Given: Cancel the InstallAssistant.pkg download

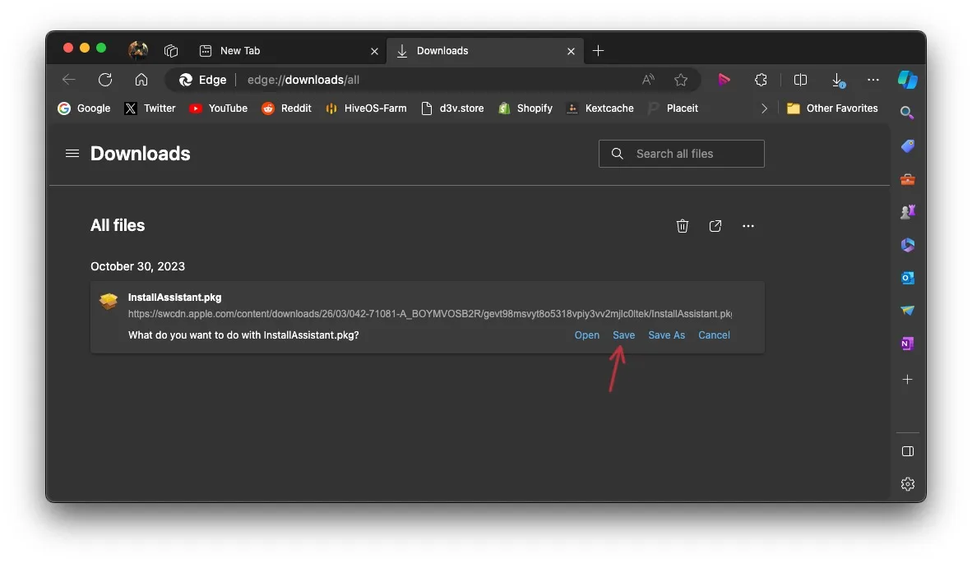Looking at the screenshot, I should (714, 335).
